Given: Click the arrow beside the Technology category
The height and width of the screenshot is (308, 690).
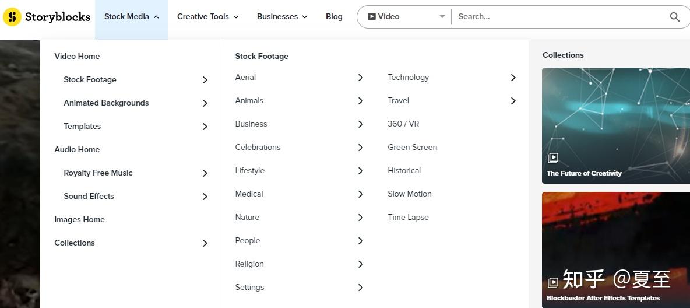Looking at the screenshot, I should pyautogui.click(x=513, y=78).
